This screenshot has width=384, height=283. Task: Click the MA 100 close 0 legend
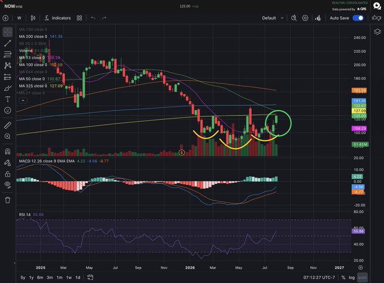click(x=33, y=65)
